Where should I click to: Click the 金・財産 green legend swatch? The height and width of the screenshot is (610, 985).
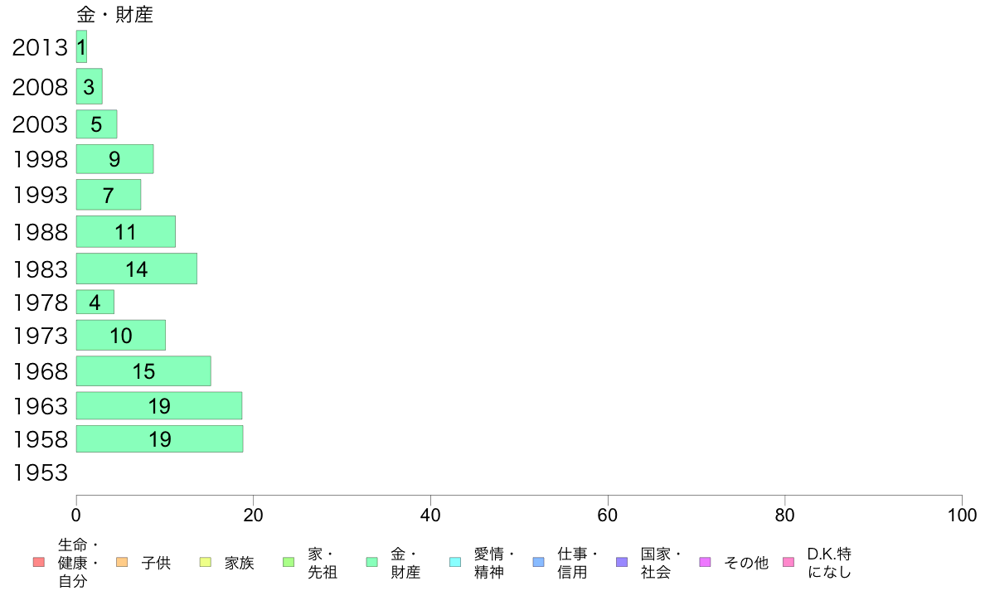[372, 562]
